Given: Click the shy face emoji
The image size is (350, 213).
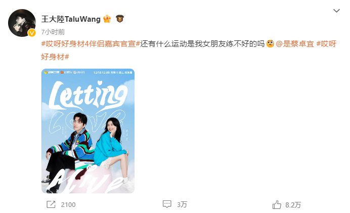Looking at the screenshot, I should pyautogui.click(x=270, y=44).
